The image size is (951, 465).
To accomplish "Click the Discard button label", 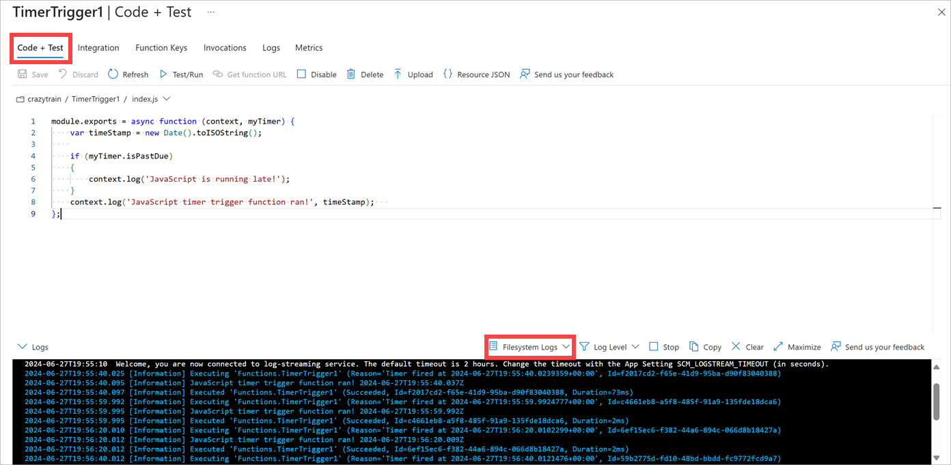I will point(85,74).
